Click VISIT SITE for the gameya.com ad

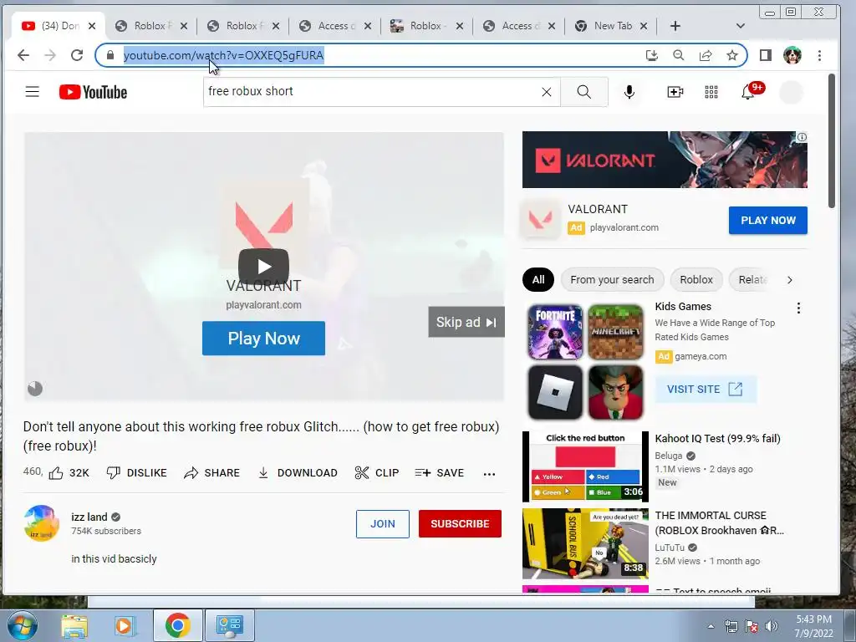coord(705,390)
